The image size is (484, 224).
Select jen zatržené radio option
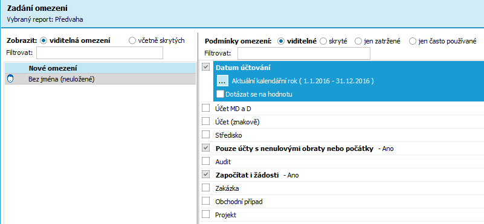click(358, 41)
